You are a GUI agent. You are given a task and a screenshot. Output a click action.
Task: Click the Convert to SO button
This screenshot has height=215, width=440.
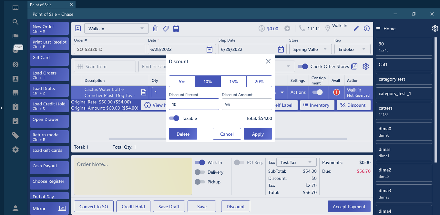point(94,207)
